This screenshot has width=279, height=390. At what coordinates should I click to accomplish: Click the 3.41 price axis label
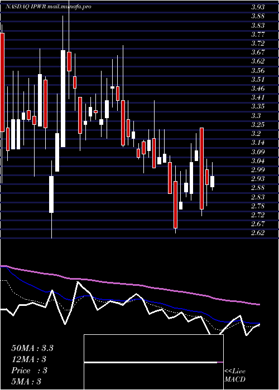coord(258,97)
